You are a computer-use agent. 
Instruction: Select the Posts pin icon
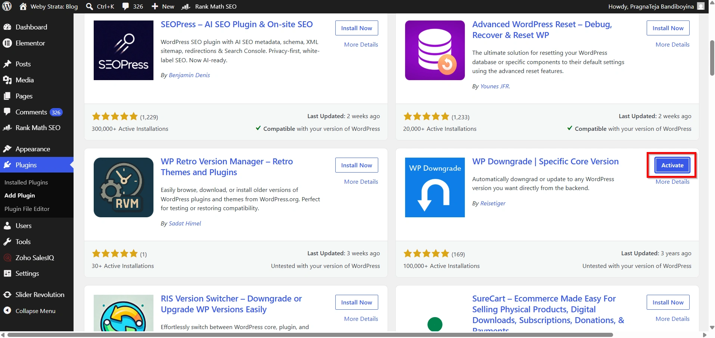coord(7,64)
